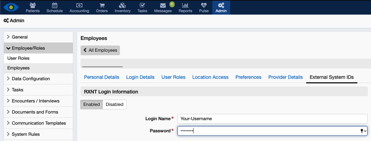Open the Reports chart icon
This screenshot has width=371, height=141.
click(x=185, y=5)
